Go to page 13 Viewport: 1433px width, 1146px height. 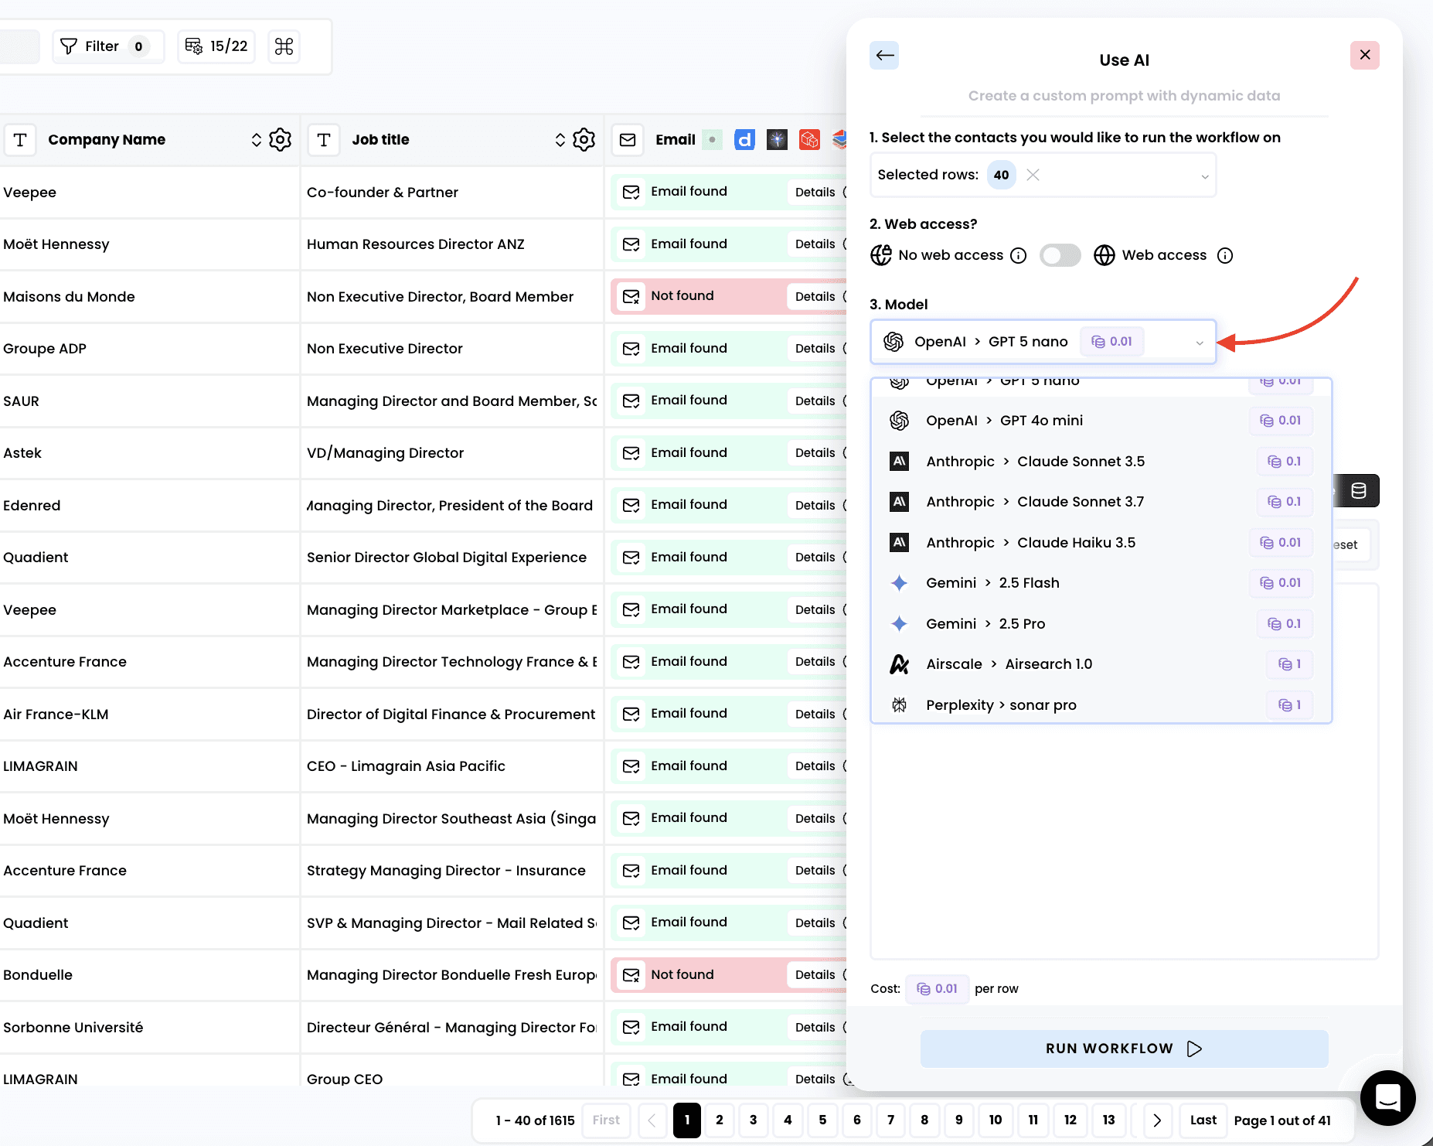click(1108, 1120)
